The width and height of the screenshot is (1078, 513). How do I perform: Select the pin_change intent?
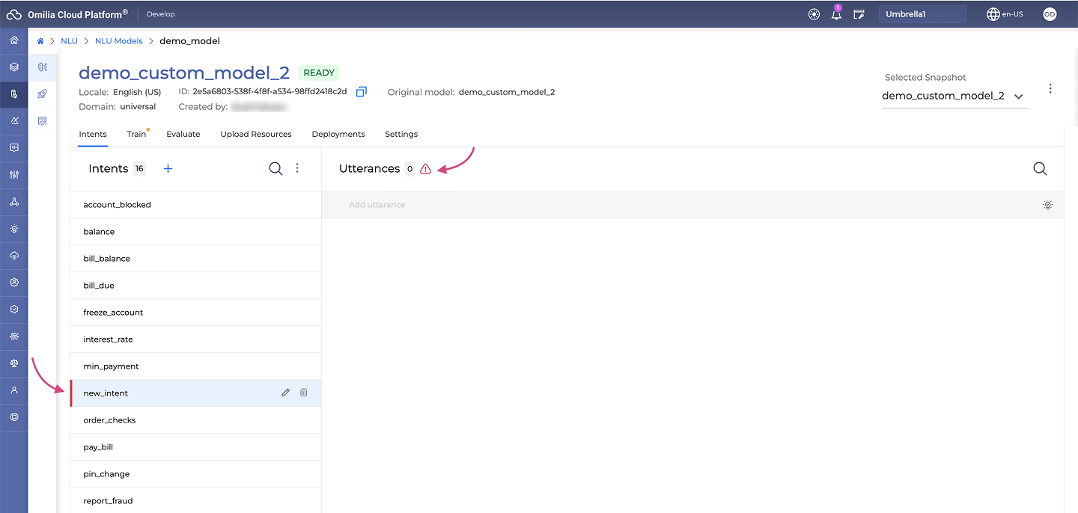(x=106, y=474)
